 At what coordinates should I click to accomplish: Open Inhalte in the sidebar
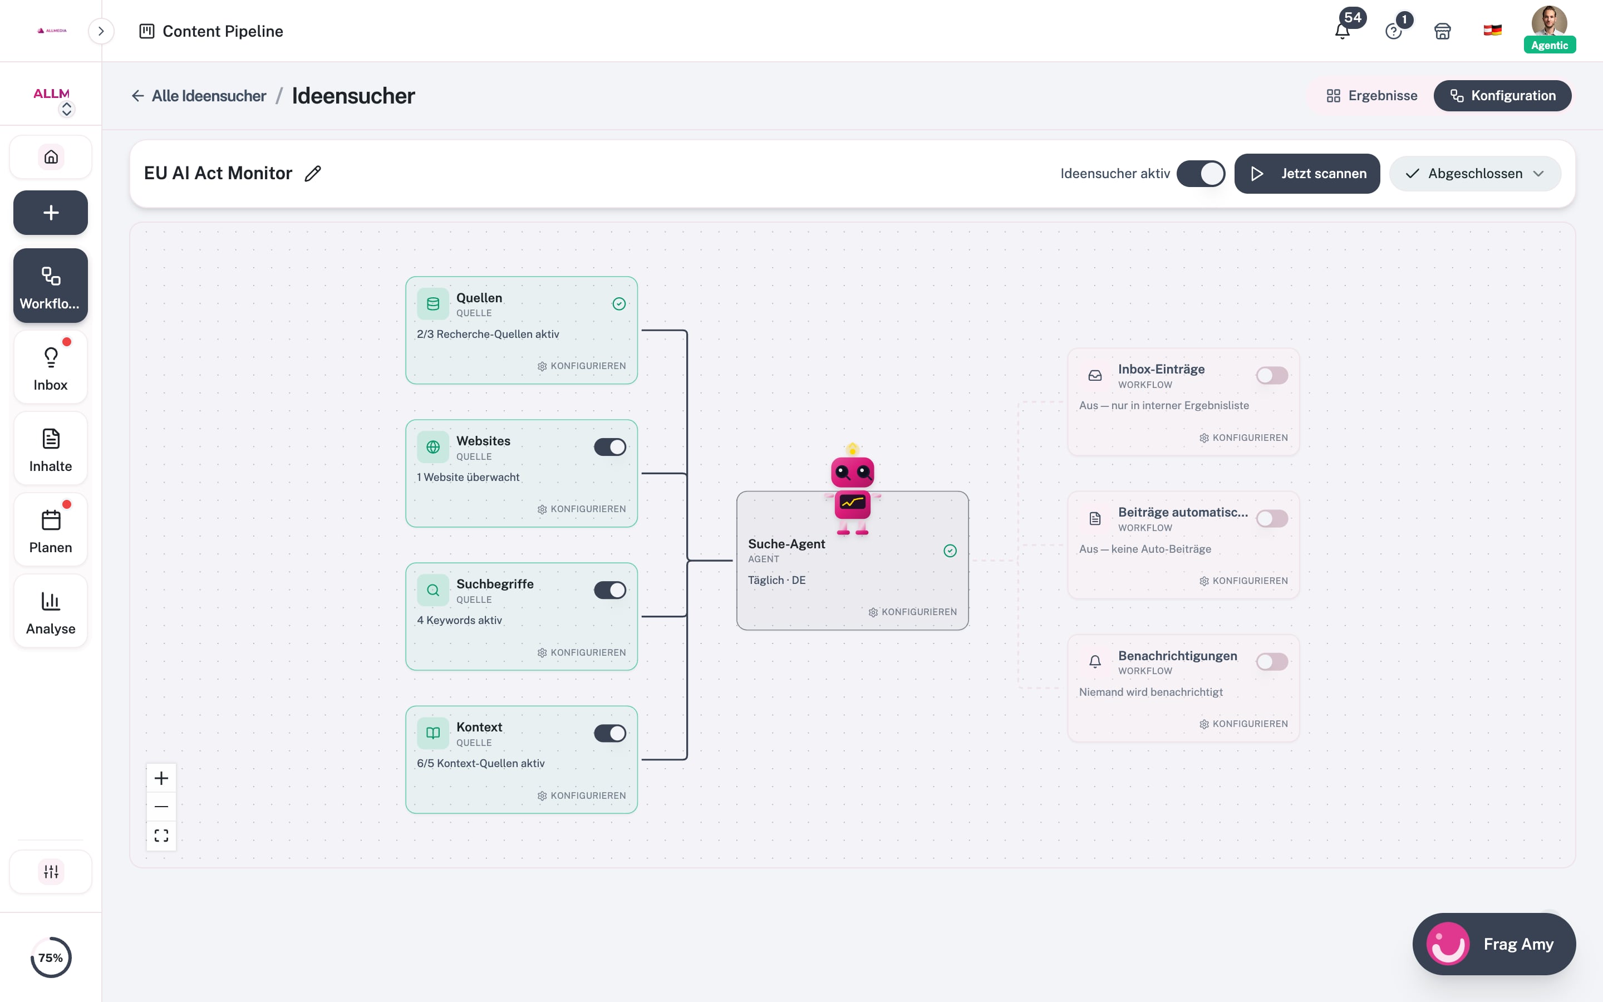51,449
